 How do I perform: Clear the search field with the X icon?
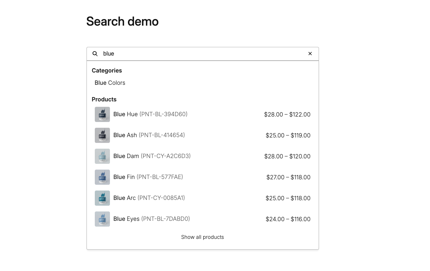[310, 53]
